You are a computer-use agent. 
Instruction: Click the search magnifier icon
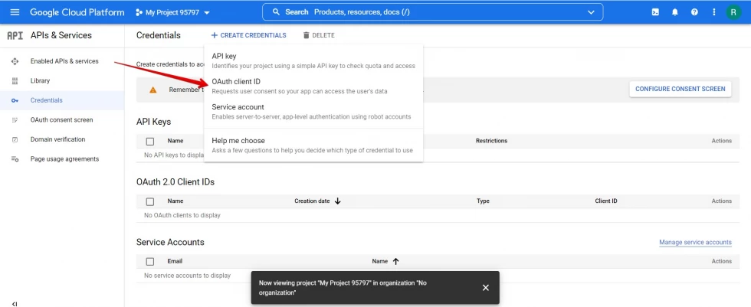tap(276, 12)
